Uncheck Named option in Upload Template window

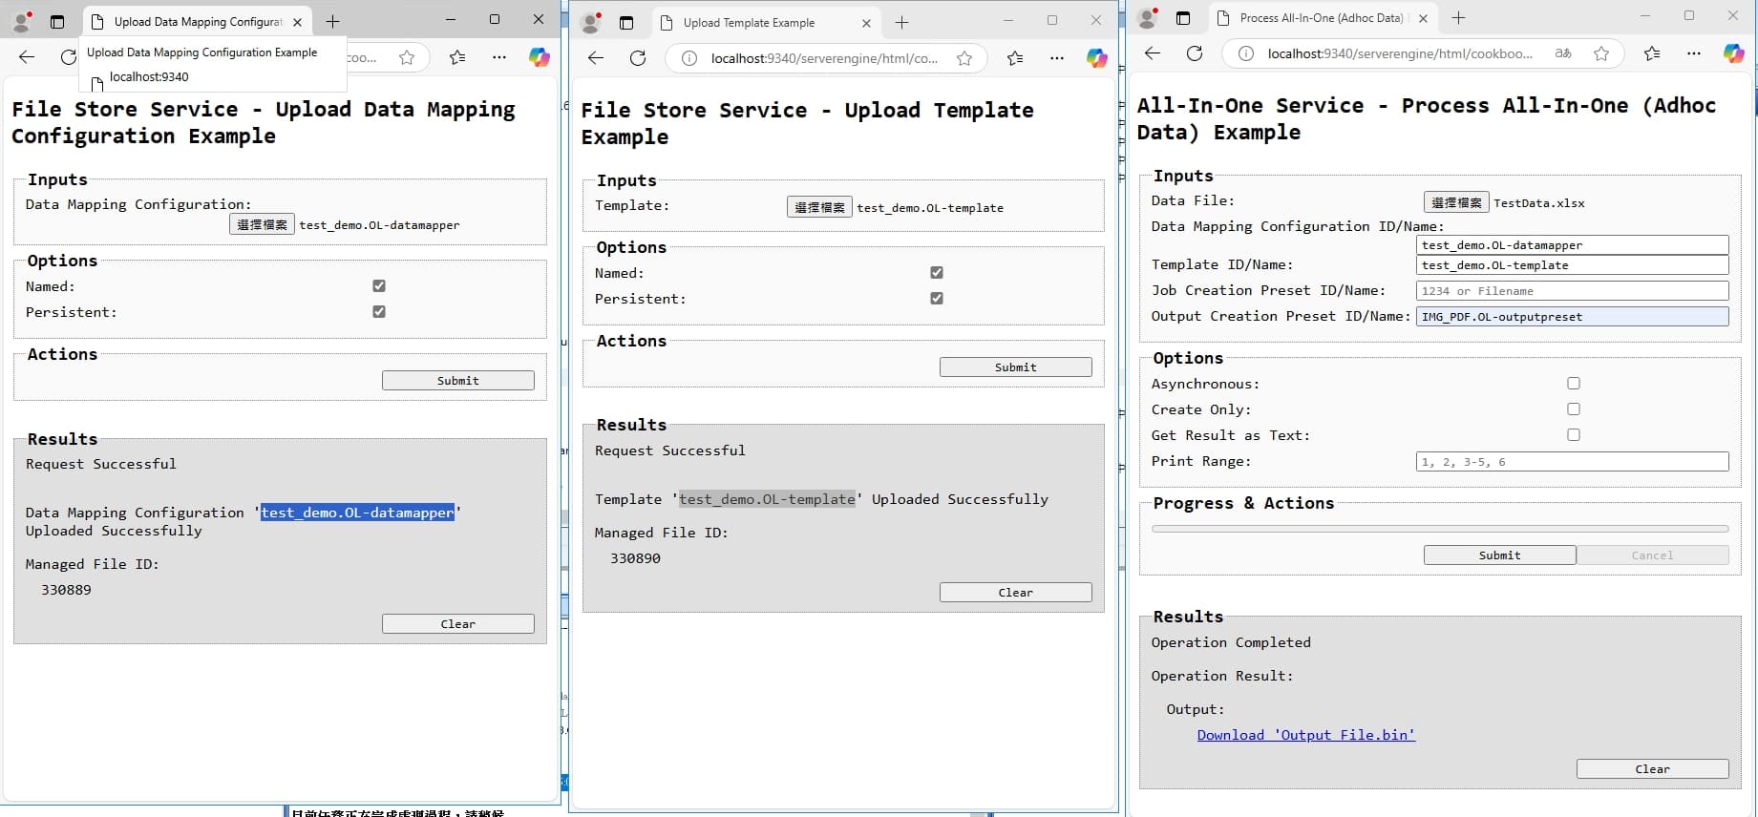click(x=937, y=272)
